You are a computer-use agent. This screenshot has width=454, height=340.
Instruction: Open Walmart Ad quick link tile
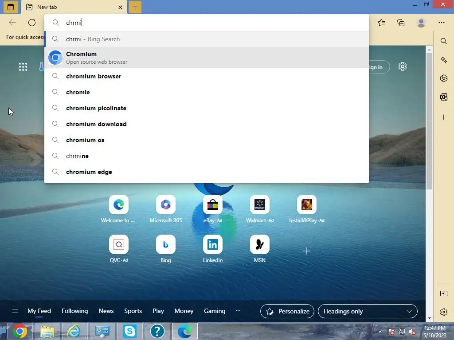[260, 209]
